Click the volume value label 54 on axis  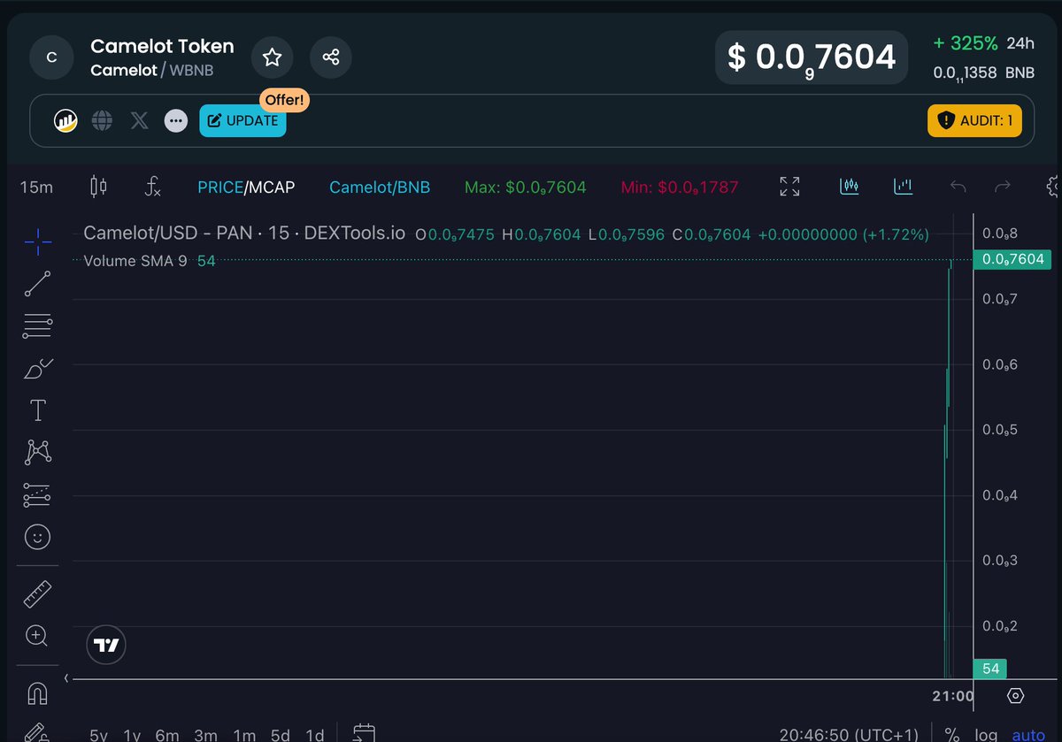tap(990, 669)
